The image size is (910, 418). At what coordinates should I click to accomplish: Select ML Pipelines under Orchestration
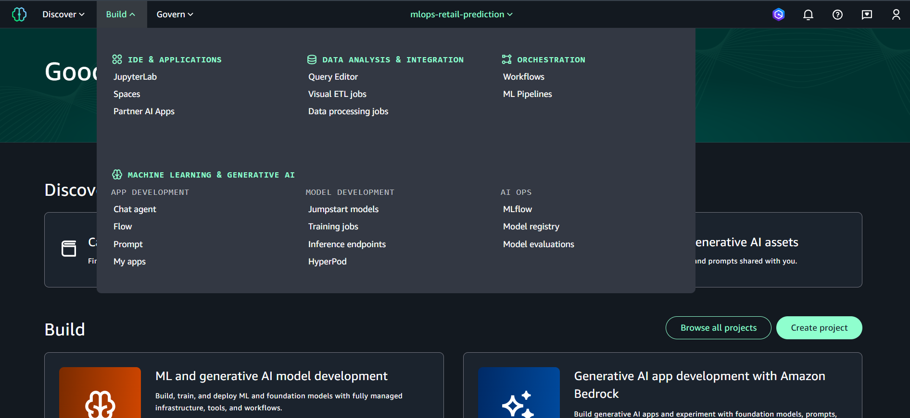tap(527, 94)
